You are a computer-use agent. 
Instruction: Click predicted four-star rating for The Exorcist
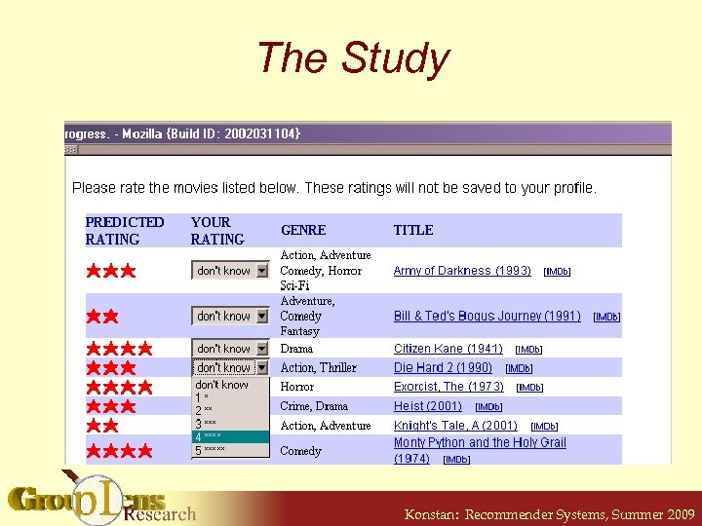(119, 387)
